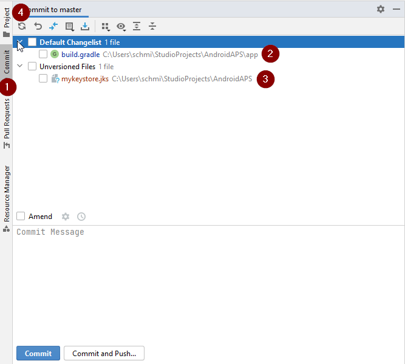Select the Unversioned Files row label

pos(67,67)
